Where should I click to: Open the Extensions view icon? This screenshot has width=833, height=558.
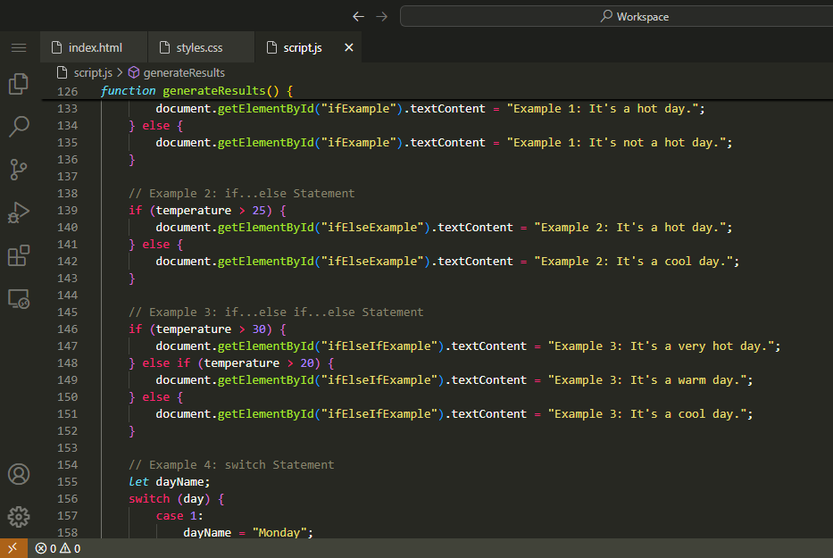point(19,256)
